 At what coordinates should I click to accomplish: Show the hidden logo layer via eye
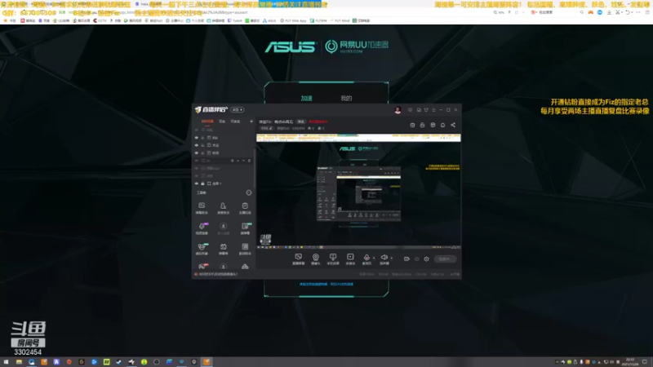(197, 168)
